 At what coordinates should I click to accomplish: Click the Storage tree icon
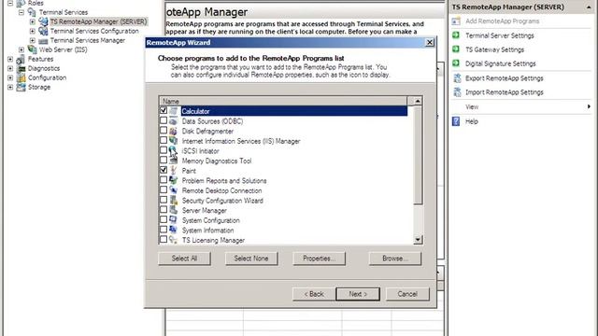(21, 87)
